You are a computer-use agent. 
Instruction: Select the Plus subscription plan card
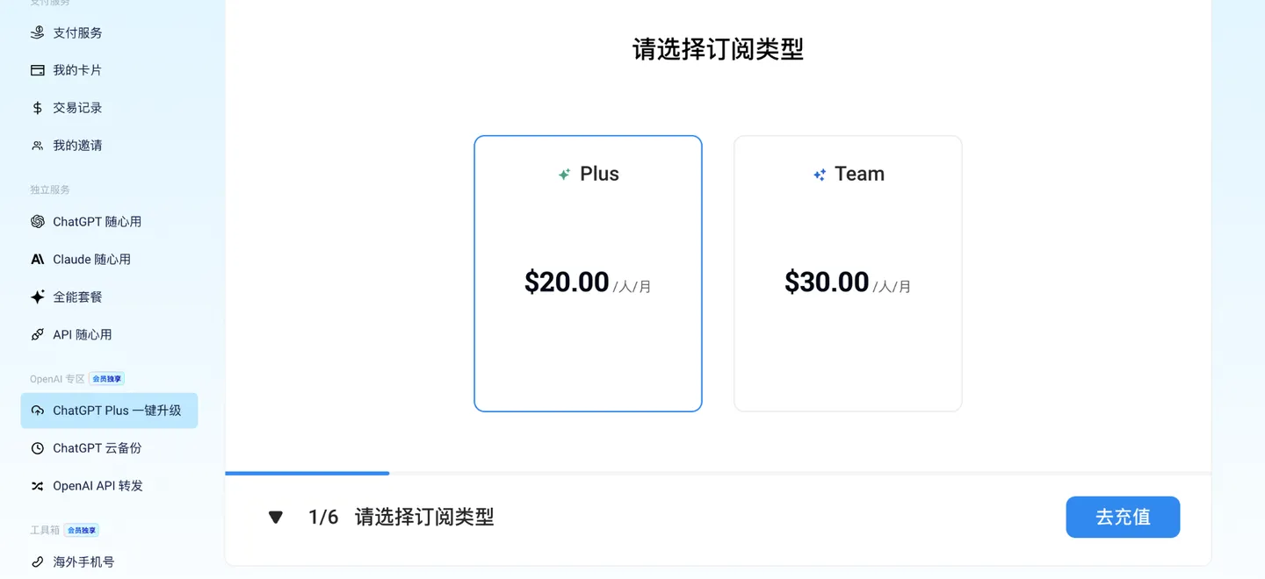[x=588, y=273]
